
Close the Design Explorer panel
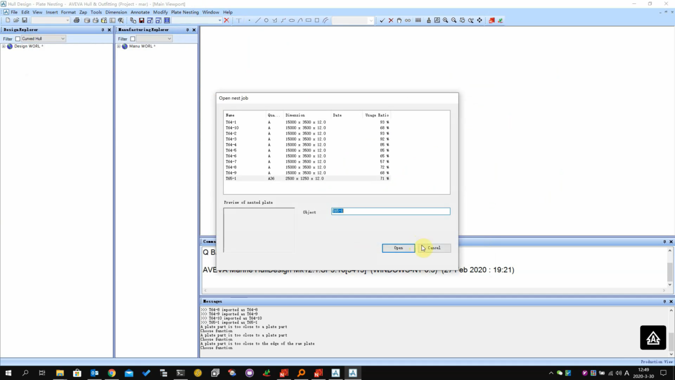tap(109, 30)
